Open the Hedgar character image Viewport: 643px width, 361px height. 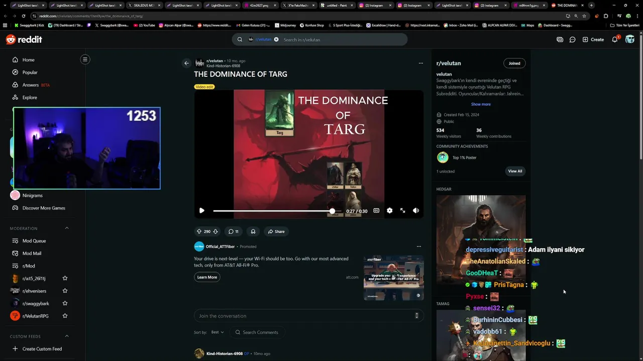[481, 240]
